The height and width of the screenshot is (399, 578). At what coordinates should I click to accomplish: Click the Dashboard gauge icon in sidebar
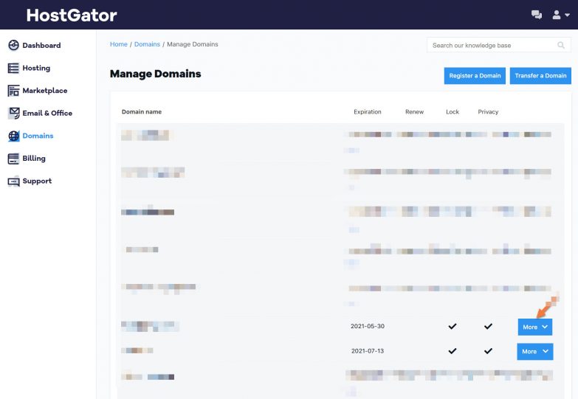[x=13, y=46]
